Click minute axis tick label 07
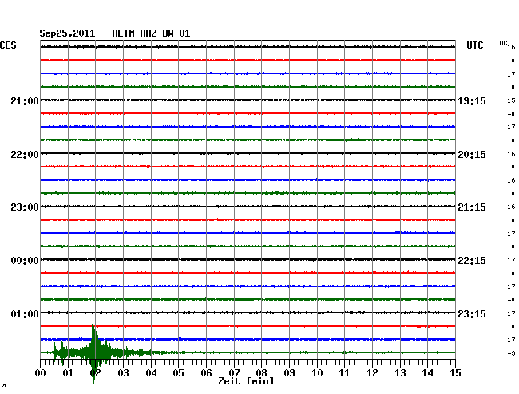 [x=234, y=373]
